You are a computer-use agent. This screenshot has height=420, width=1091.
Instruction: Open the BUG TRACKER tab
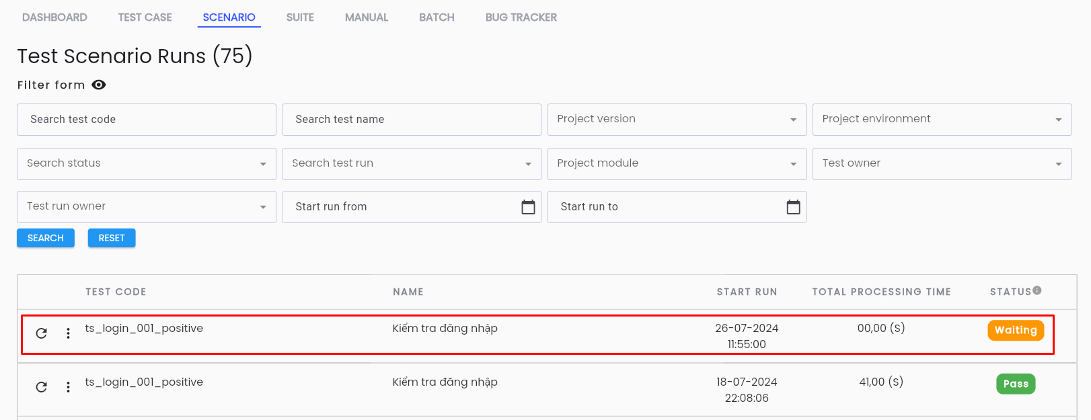click(521, 17)
